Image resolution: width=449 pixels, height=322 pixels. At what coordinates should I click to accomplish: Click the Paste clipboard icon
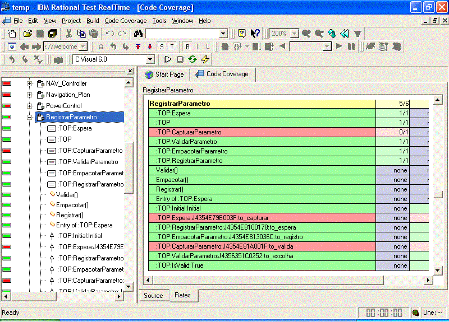coord(94,34)
